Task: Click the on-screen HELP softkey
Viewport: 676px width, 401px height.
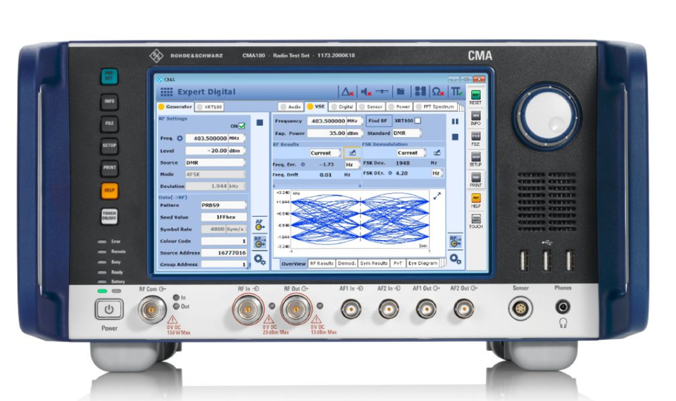Action: [475, 200]
